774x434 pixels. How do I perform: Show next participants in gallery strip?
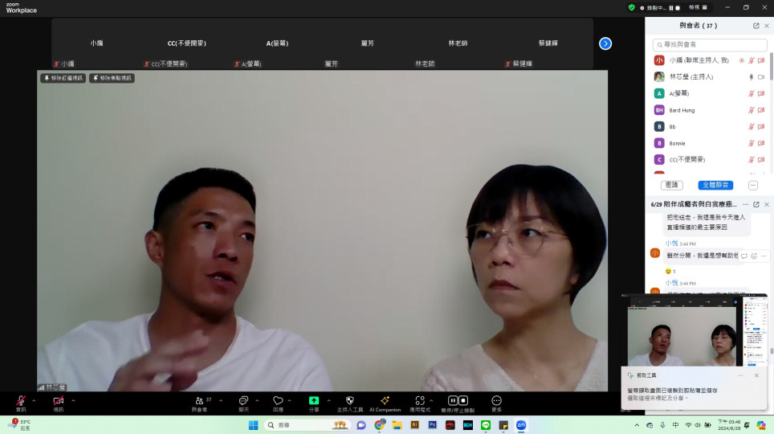(605, 43)
